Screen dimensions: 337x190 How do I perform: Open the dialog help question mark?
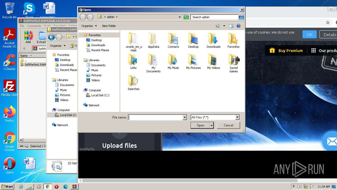pyautogui.click(x=239, y=26)
